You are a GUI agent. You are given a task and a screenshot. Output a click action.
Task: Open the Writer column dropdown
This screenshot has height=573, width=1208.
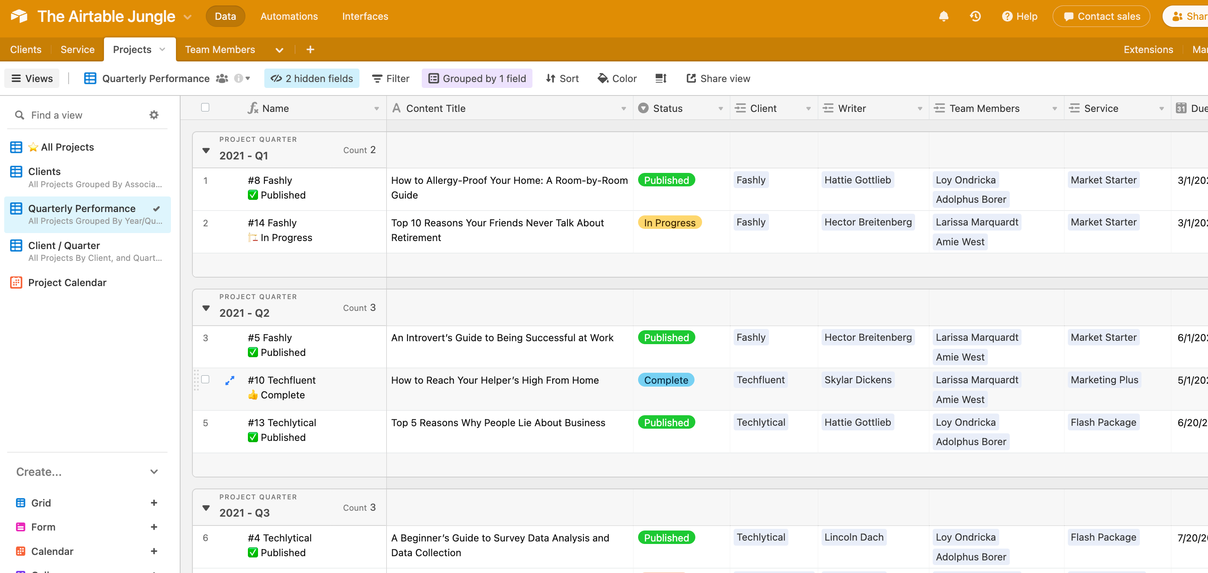point(920,109)
